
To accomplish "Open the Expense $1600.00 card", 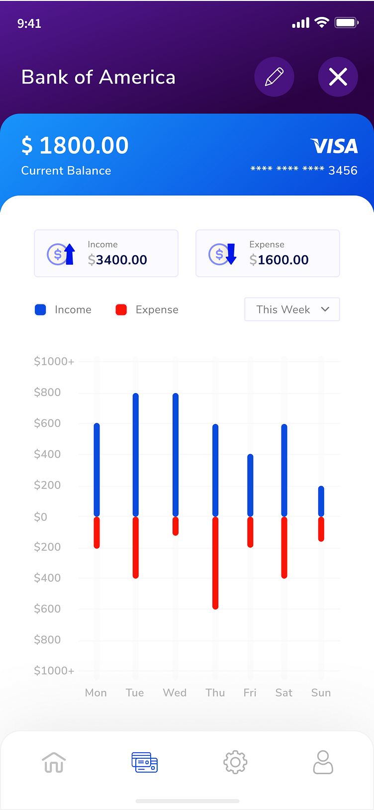I will coord(268,253).
